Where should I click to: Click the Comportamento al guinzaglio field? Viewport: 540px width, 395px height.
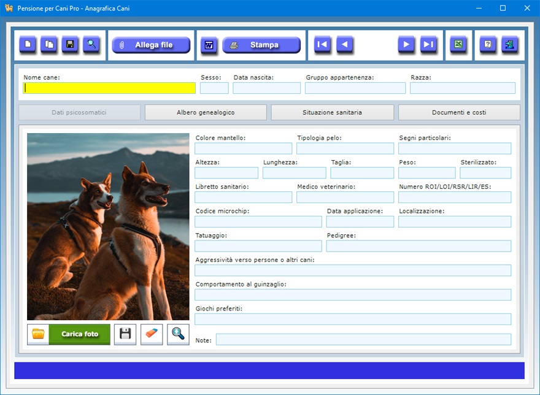(x=353, y=295)
